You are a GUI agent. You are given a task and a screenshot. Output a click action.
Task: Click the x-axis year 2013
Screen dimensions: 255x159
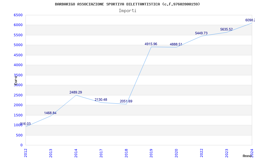[x=51, y=153]
